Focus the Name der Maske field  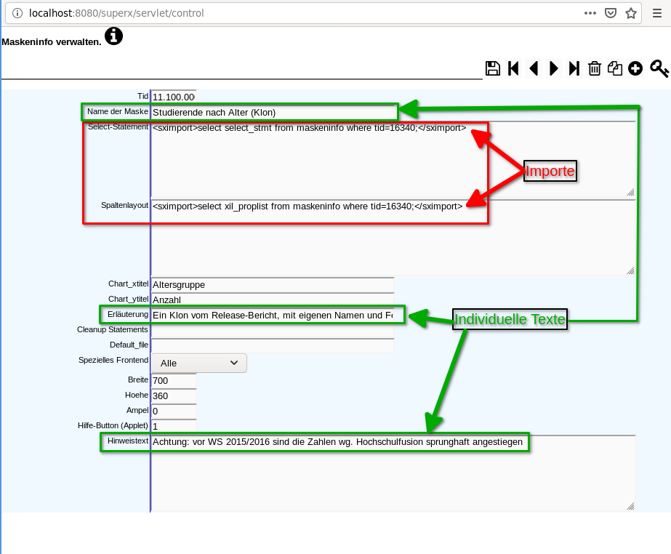(x=274, y=112)
